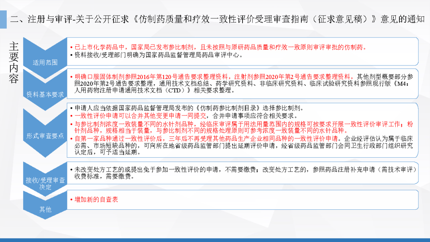The image size is (430, 242).
Task: Click the red text 增加新的自查表
Action: point(96,199)
